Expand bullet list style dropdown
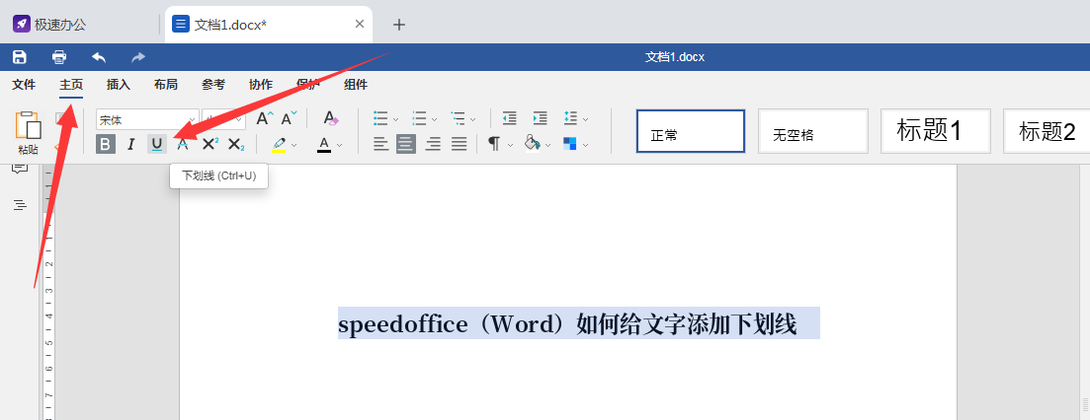 395,119
